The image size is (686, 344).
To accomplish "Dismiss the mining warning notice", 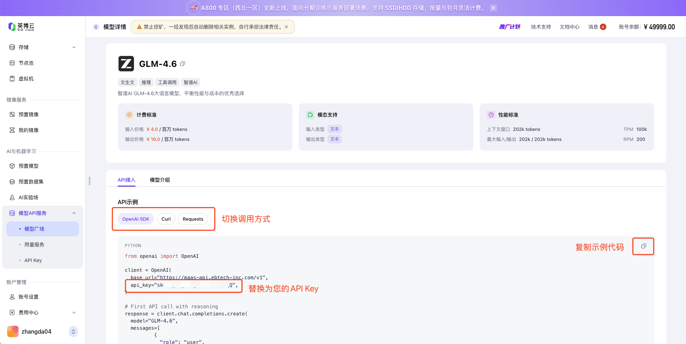I will tap(286, 27).
